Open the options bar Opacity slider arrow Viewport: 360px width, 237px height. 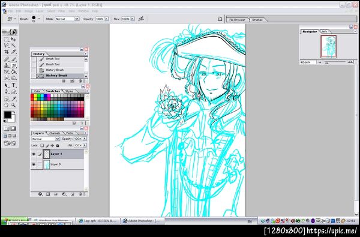(x=107, y=19)
